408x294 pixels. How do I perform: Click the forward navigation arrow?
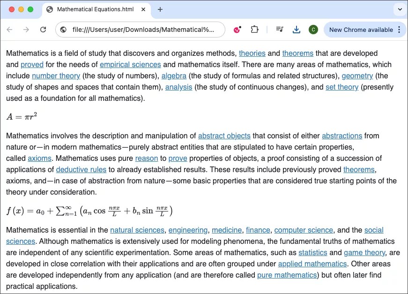point(26,29)
